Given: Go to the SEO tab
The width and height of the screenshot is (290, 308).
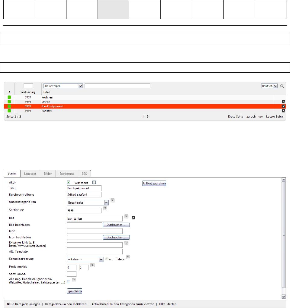Looking at the screenshot, I should point(85,174).
